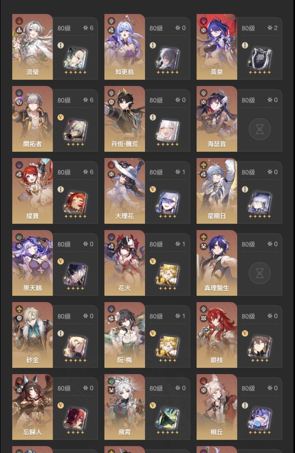Open 花火 golden light cone icon
295x453 pixels.
pyautogui.click(x=168, y=275)
